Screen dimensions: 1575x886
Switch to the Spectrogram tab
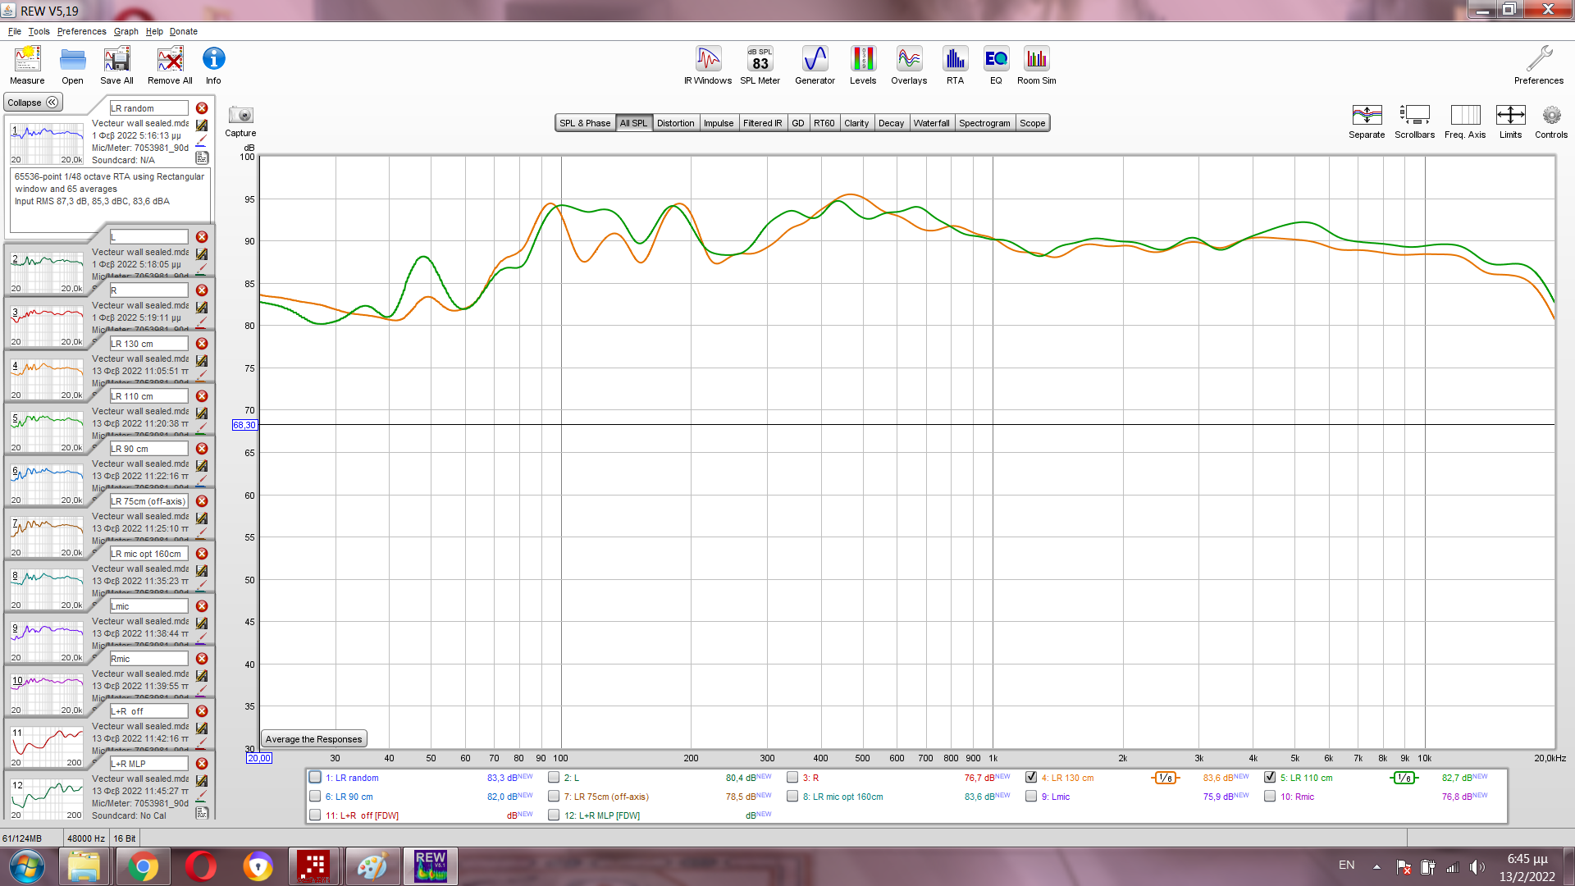click(984, 123)
